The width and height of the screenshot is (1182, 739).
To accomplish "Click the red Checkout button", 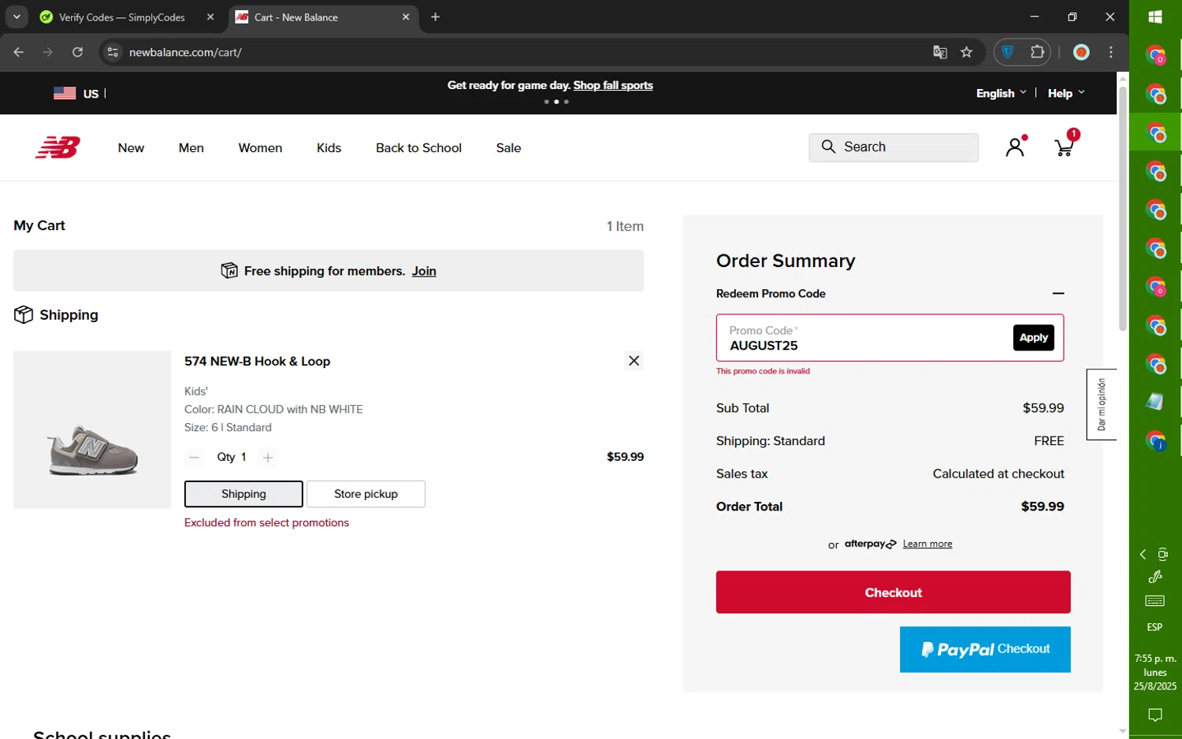I will click(x=893, y=592).
